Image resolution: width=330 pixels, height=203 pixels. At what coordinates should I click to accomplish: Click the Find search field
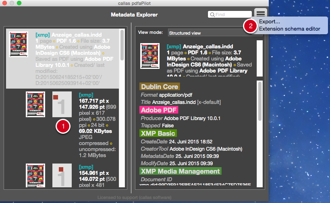230,14
